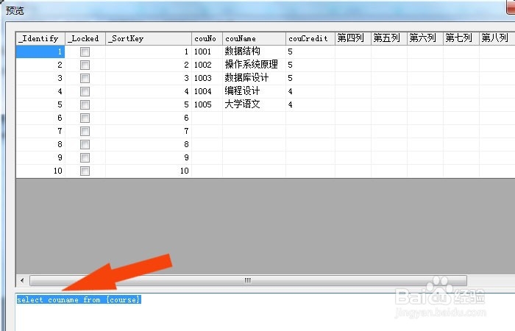Select cell 1002 in couNo column
The image size is (515, 331).
coord(207,65)
